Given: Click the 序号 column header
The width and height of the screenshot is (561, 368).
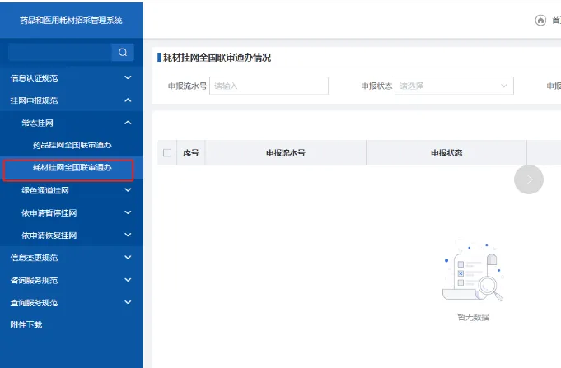Looking at the screenshot, I should 190,153.
